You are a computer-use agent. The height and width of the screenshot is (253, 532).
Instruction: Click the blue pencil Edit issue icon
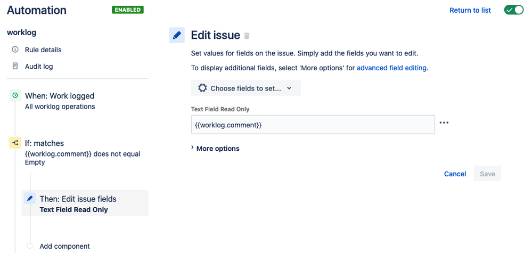177,35
